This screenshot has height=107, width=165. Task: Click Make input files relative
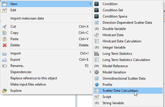(28, 84)
